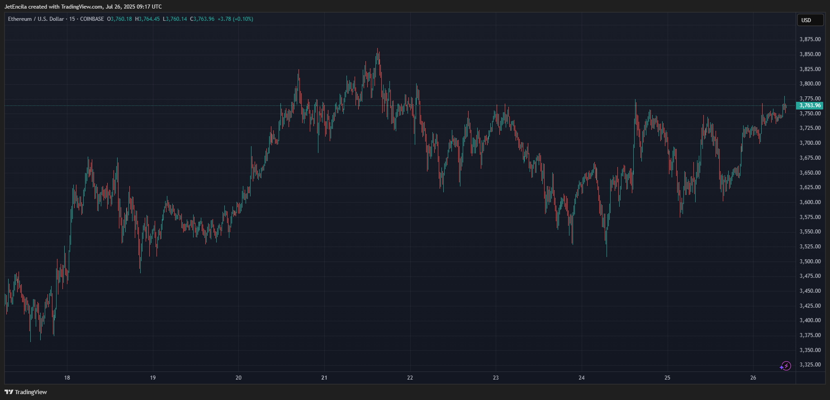Click the date label 20 on time axis

(x=238, y=377)
